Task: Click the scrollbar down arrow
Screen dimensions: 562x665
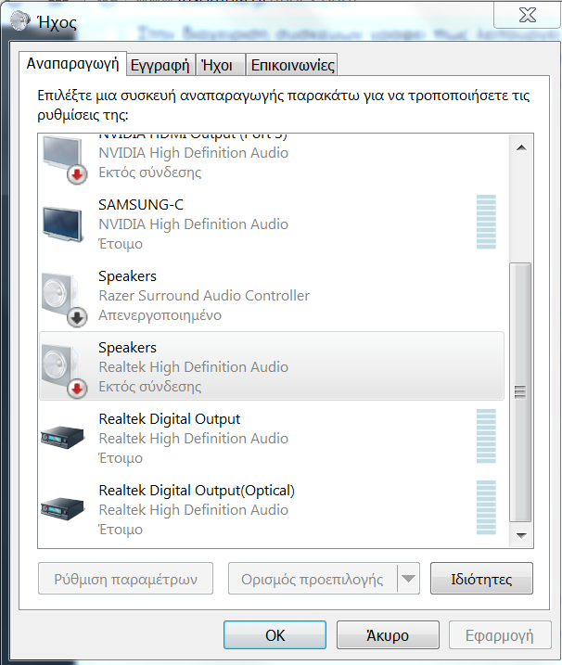Action: [x=521, y=535]
